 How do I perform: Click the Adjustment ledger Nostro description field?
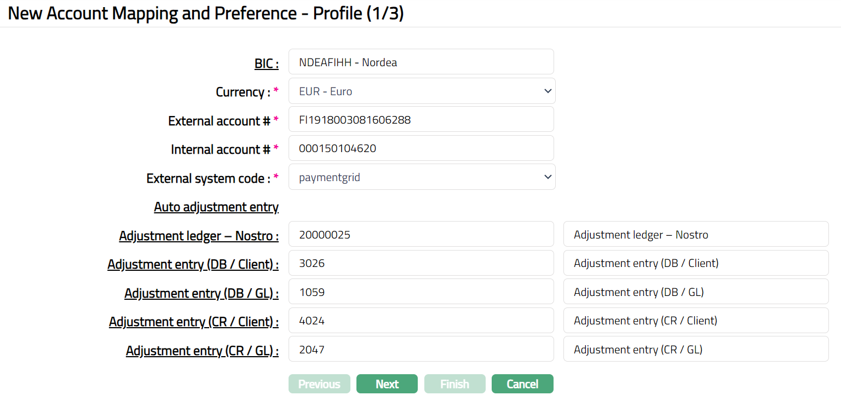tap(695, 235)
